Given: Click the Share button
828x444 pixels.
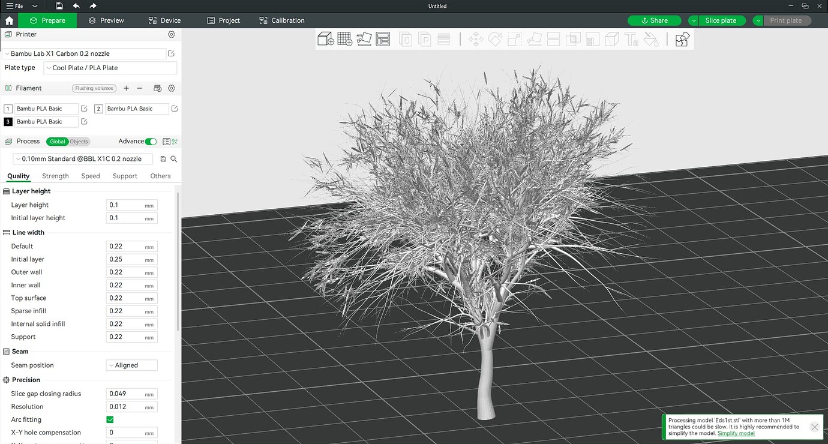Looking at the screenshot, I should pyautogui.click(x=654, y=20).
